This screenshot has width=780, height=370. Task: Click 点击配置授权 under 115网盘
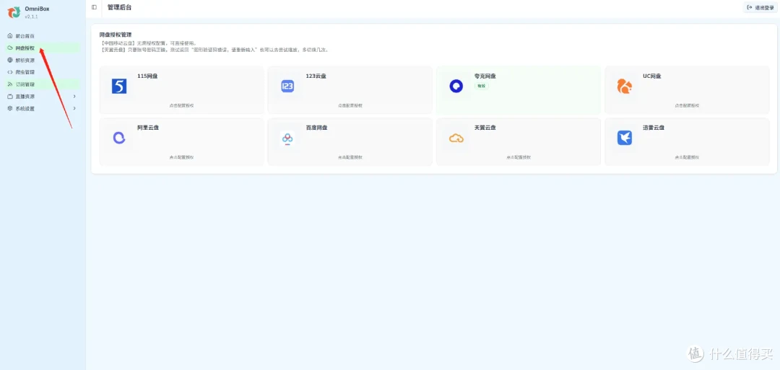[x=181, y=106]
